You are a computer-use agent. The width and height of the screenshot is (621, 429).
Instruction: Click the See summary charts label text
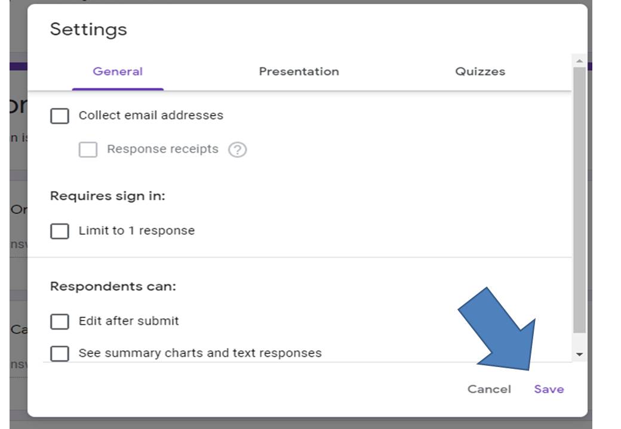pyautogui.click(x=200, y=353)
